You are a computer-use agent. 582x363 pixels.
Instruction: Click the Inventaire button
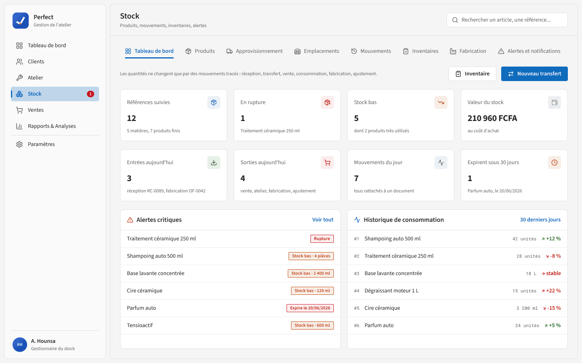point(472,74)
